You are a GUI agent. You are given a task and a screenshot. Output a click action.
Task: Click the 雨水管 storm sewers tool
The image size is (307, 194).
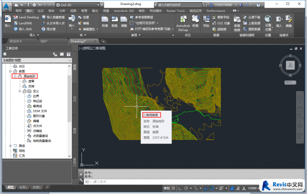tap(49, 29)
